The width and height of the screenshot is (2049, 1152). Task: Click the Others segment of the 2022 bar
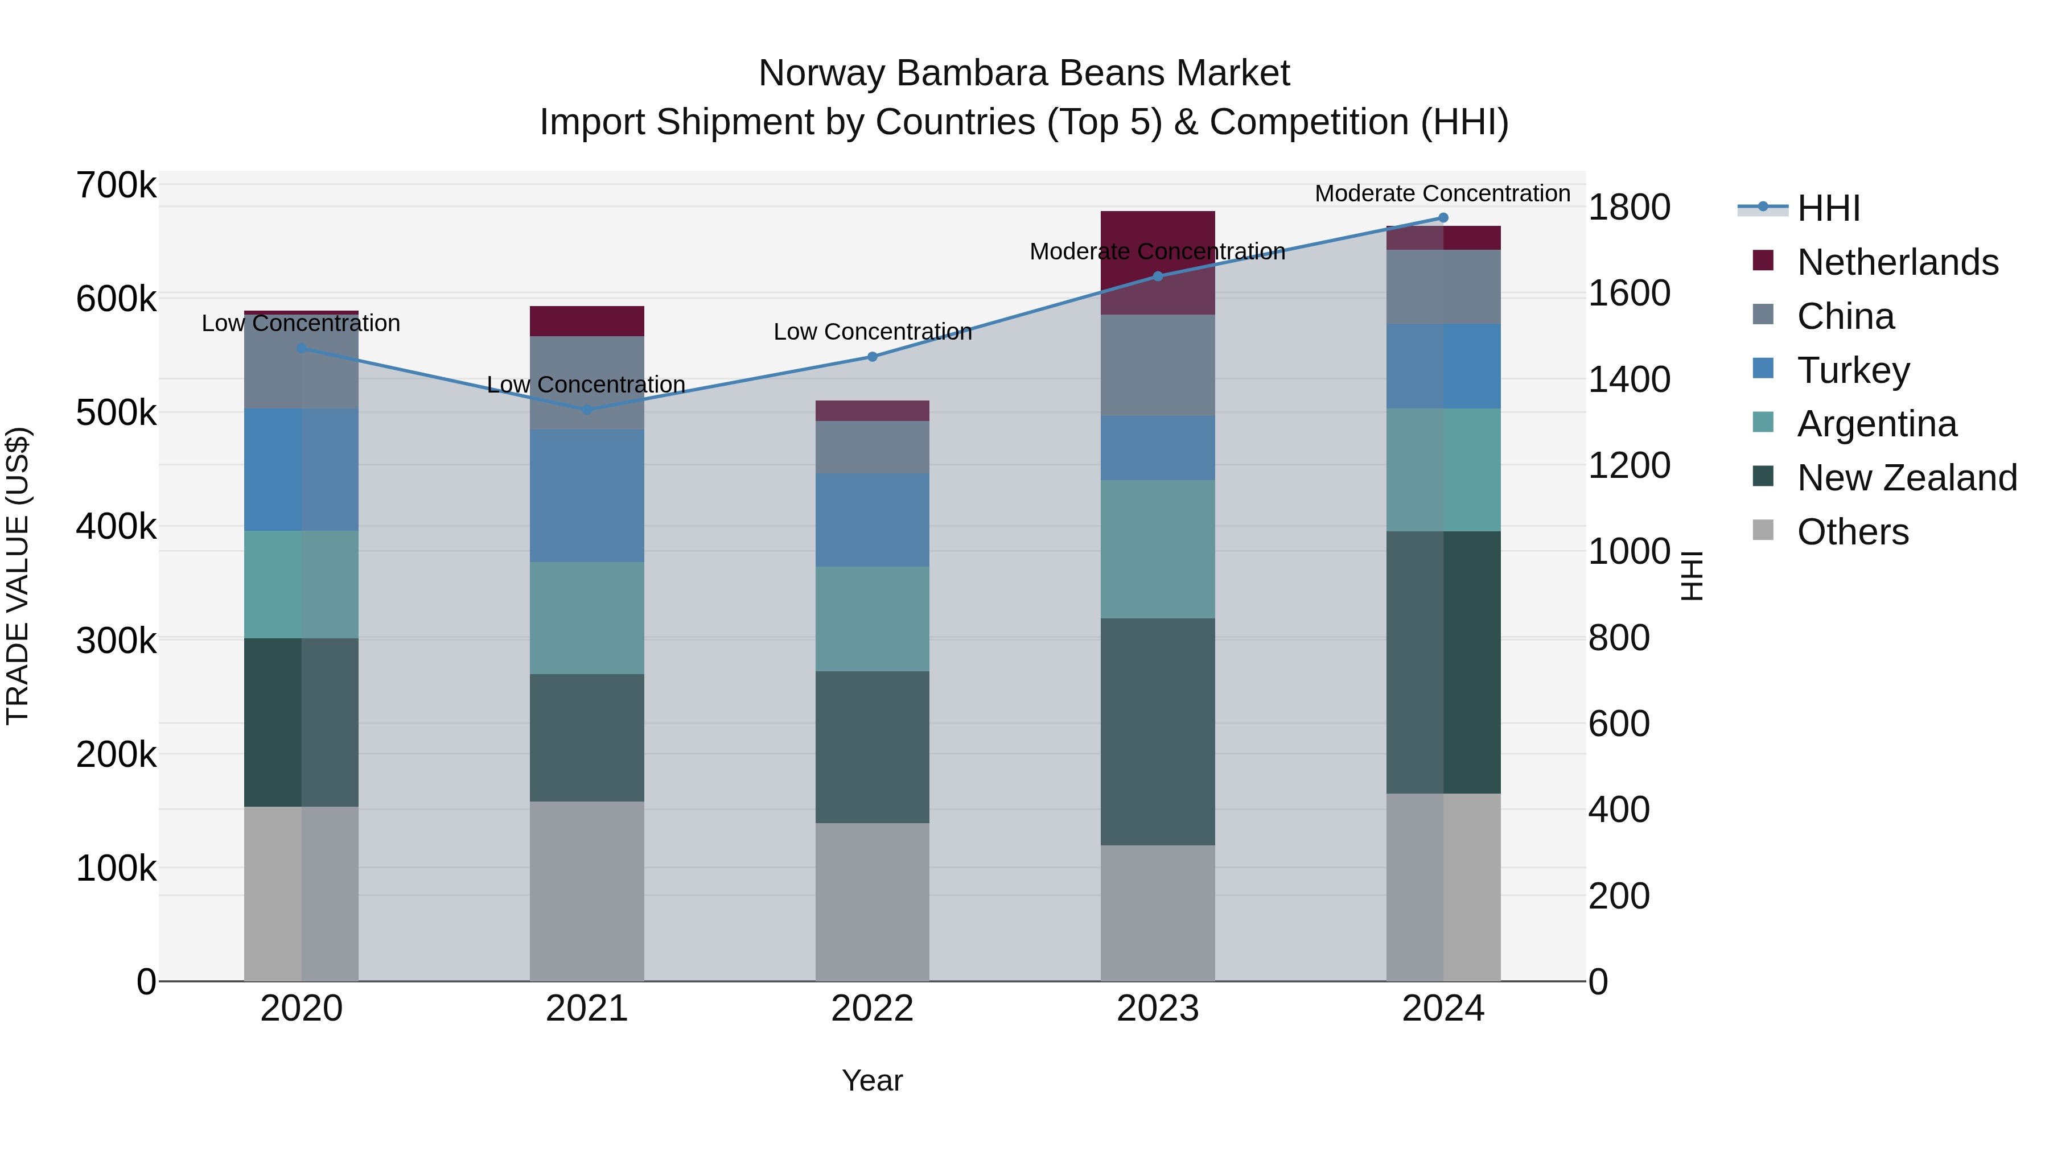click(873, 902)
